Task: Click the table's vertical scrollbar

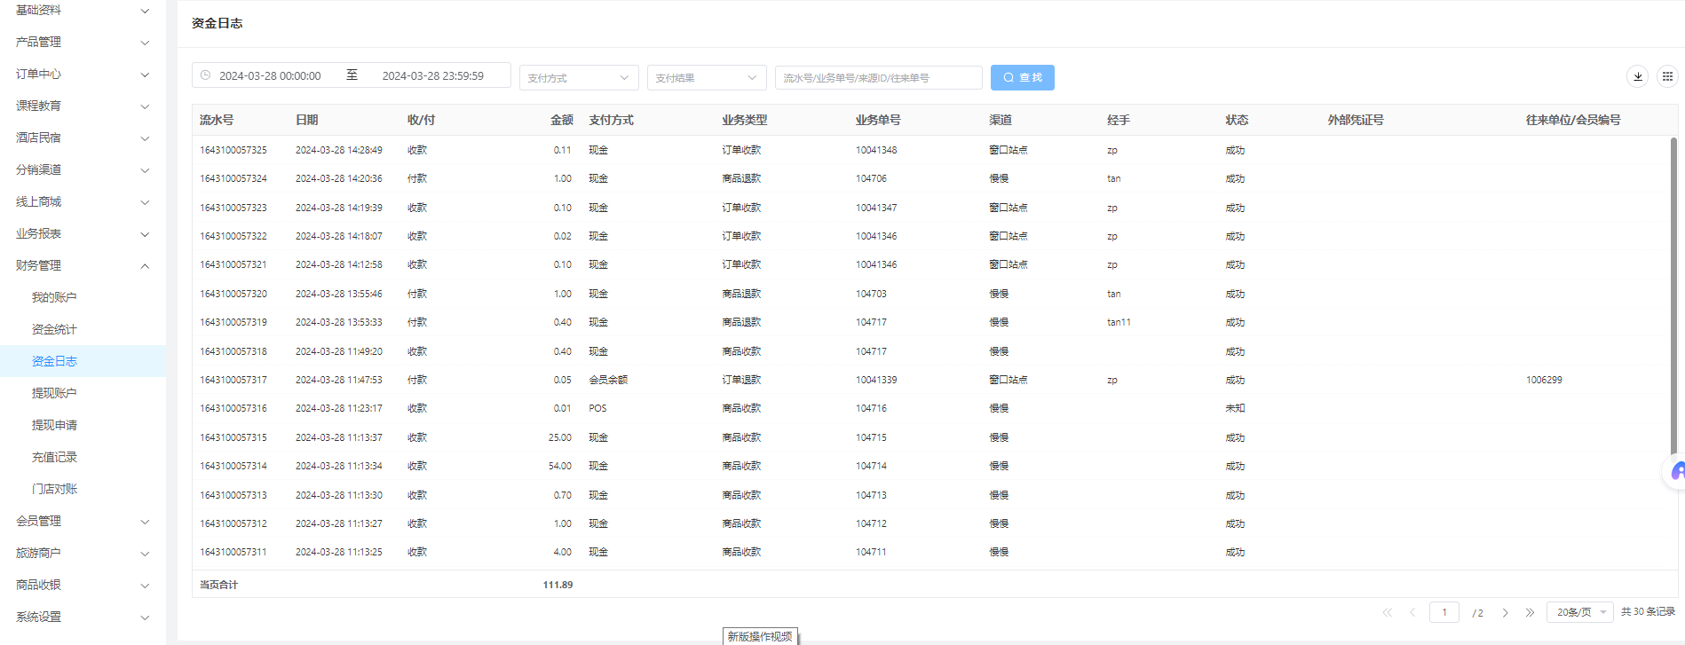Action: click(x=1673, y=293)
